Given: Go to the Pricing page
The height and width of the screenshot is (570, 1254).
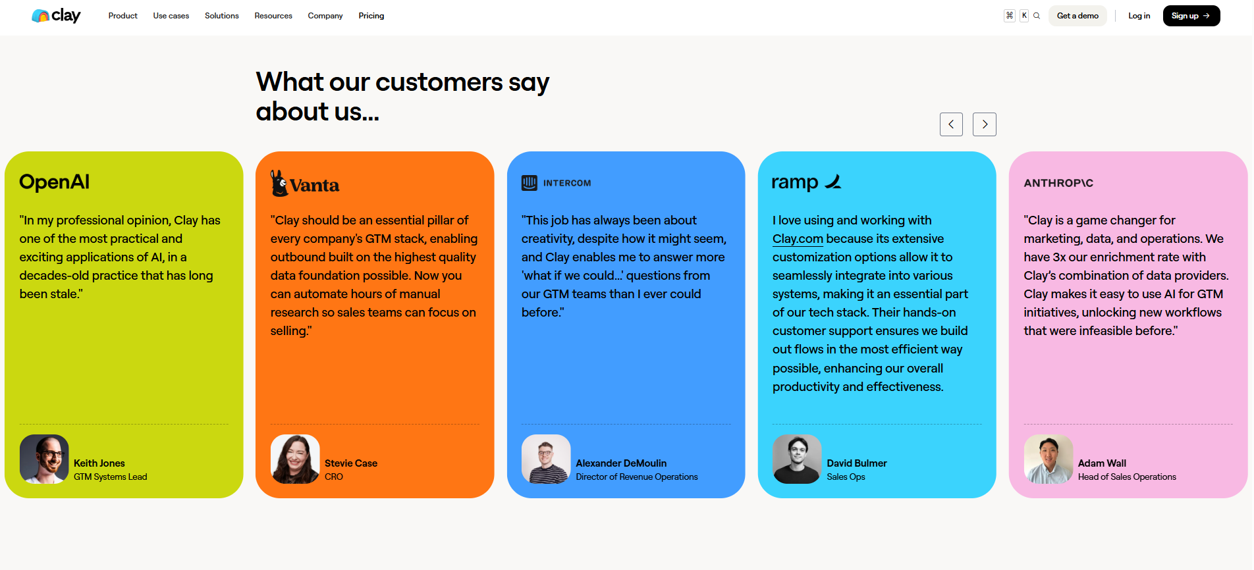Looking at the screenshot, I should tap(371, 16).
